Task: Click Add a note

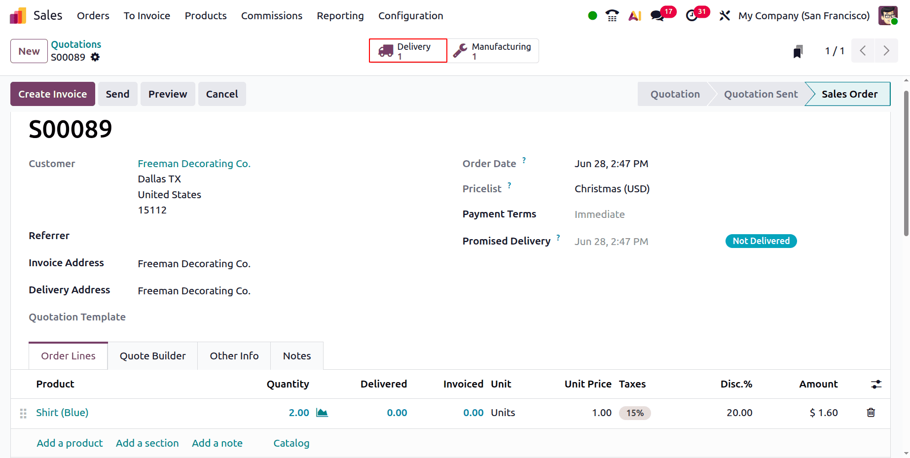Action: click(217, 443)
